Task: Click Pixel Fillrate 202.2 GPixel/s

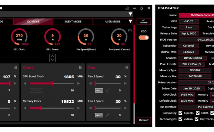Action: click(192, 64)
